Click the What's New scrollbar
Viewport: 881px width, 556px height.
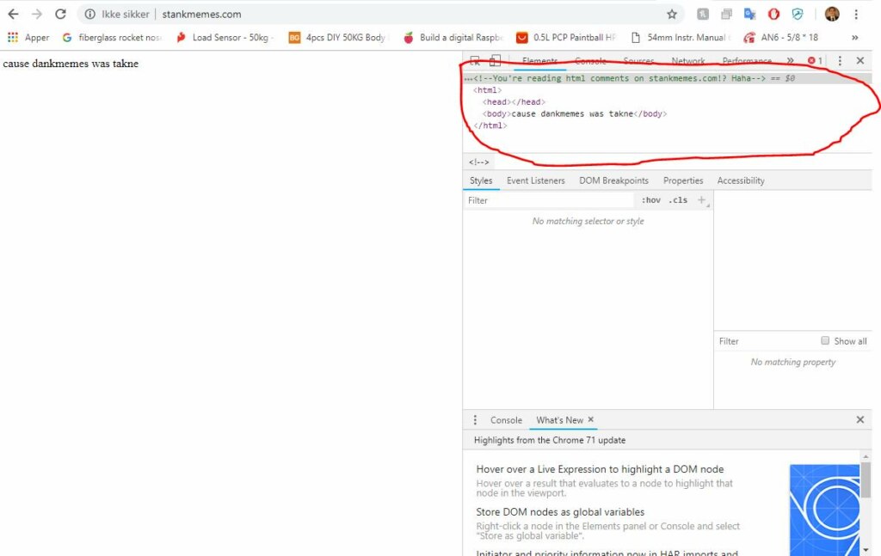(x=866, y=480)
